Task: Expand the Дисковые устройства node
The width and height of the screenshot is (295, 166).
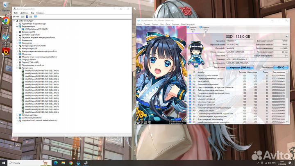Action: click(17, 35)
